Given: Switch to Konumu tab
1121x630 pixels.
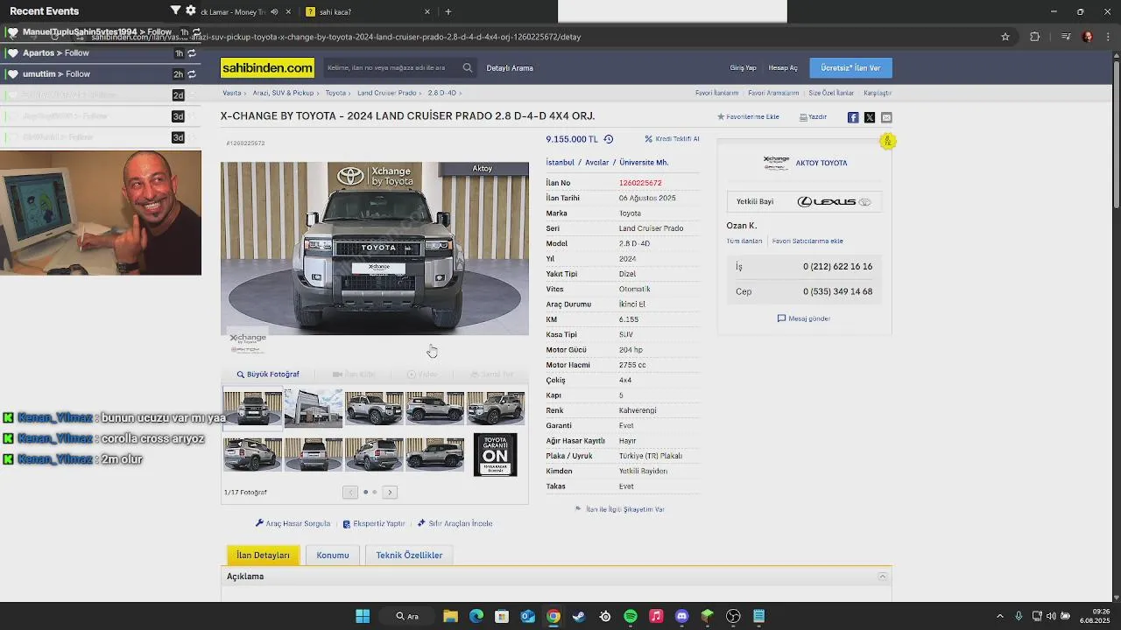Looking at the screenshot, I should point(333,555).
